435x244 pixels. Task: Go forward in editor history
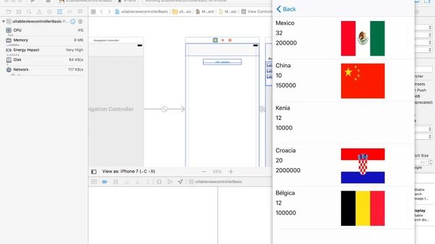tap(109, 12)
